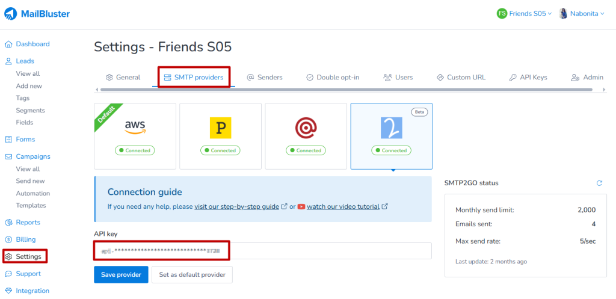Click the Save provider button
This screenshot has height=299, width=616.
tap(121, 275)
